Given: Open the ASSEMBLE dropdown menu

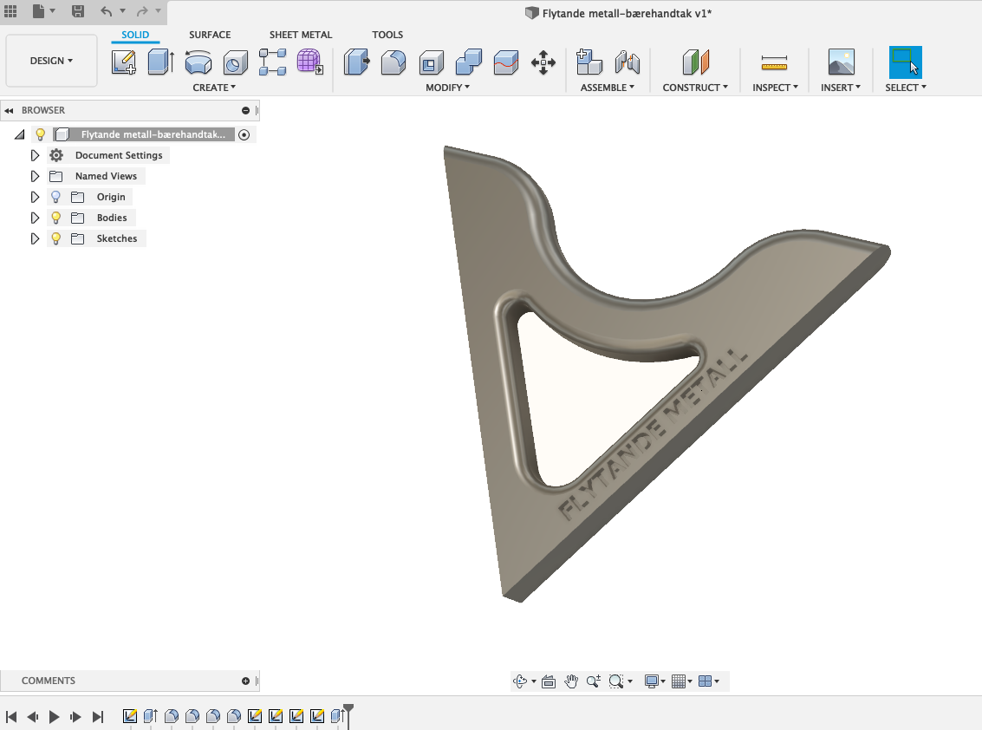Looking at the screenshot, I should (608, 88).
